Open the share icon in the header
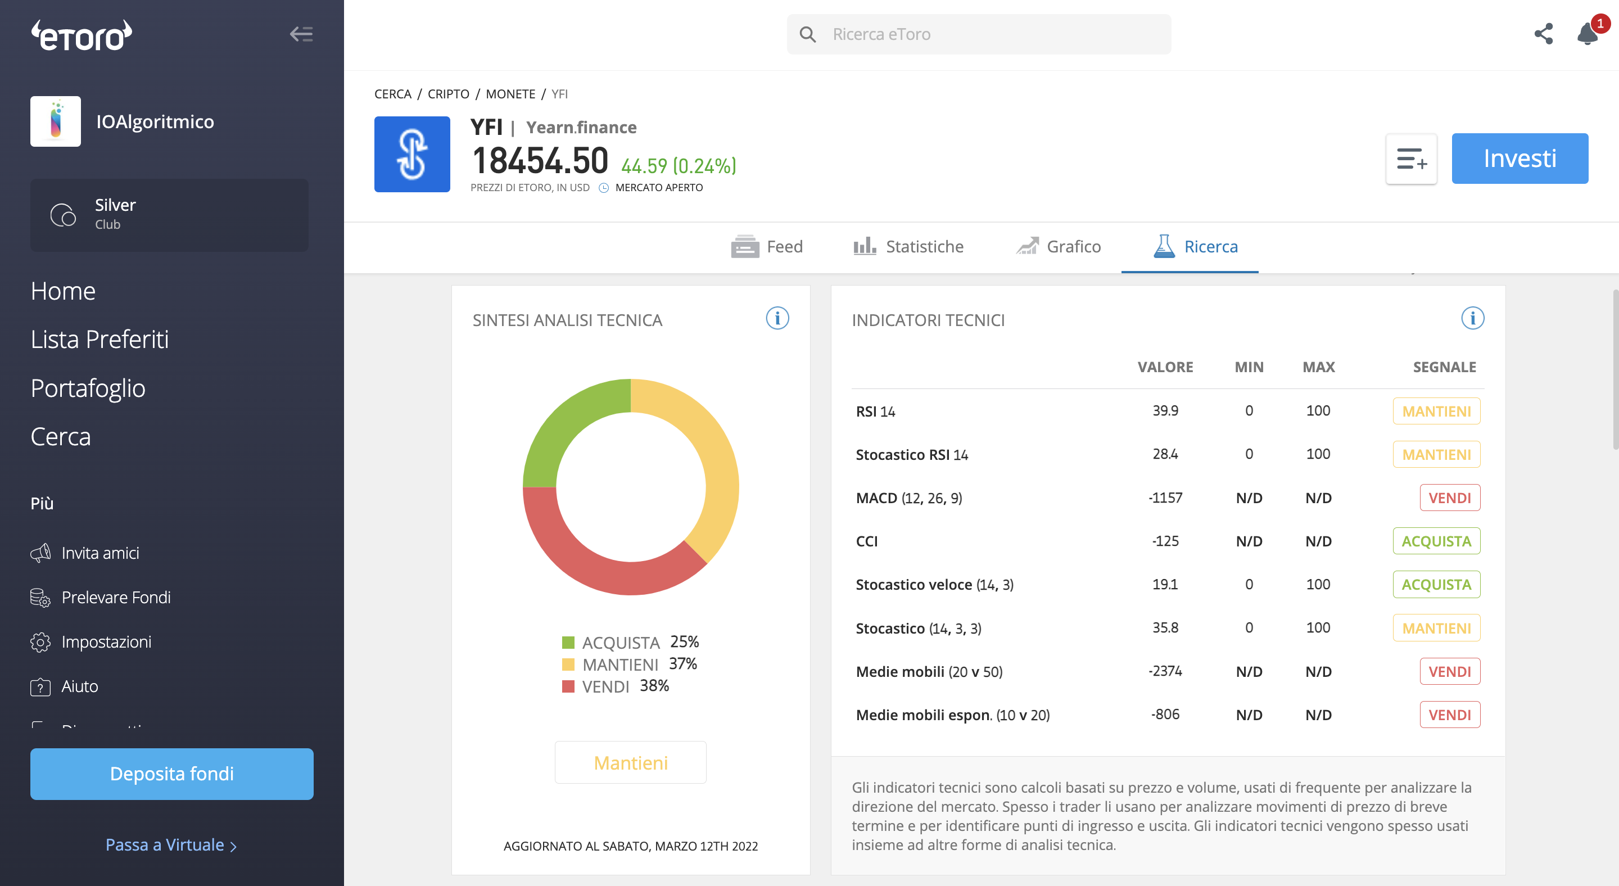Image resolution: width=1619 pixels, height=886 pixels. [x=1544, y=34]
